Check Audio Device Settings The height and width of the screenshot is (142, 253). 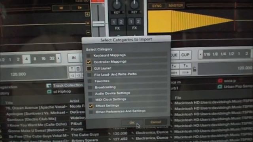click(90, 93)
